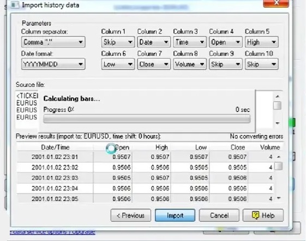Open the Date format YYYYMMDD dropdown

53,64
